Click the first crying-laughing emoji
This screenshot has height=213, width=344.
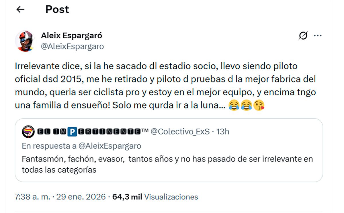coord(234,105)
